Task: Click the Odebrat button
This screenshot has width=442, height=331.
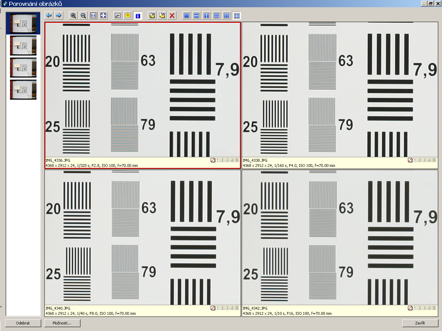Action: (23, 323)
